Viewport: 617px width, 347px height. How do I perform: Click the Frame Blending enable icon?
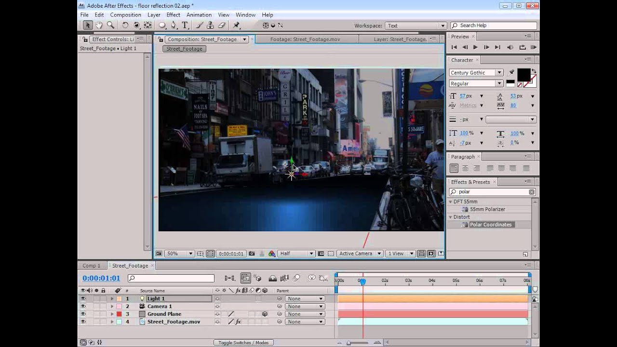284,278
